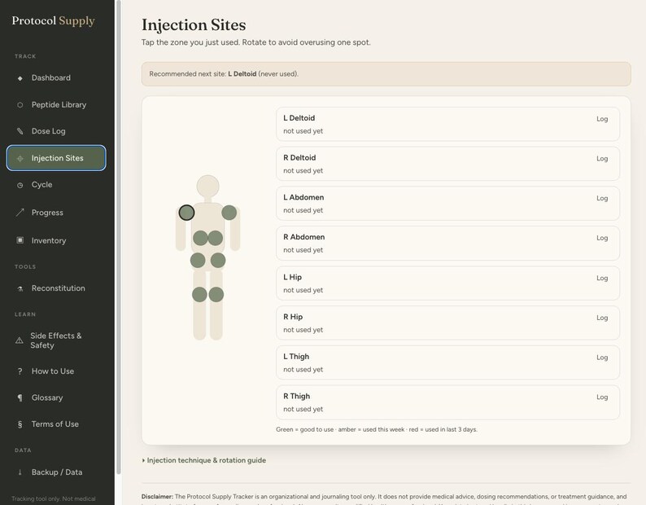Screen dimensions: 646x505
Task: Log the R Abdomen site
Action: click(602, 238)
